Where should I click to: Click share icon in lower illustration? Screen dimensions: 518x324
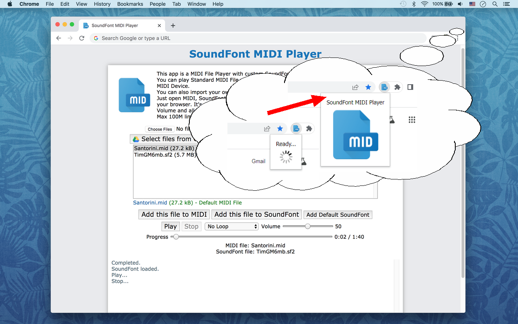267,129
